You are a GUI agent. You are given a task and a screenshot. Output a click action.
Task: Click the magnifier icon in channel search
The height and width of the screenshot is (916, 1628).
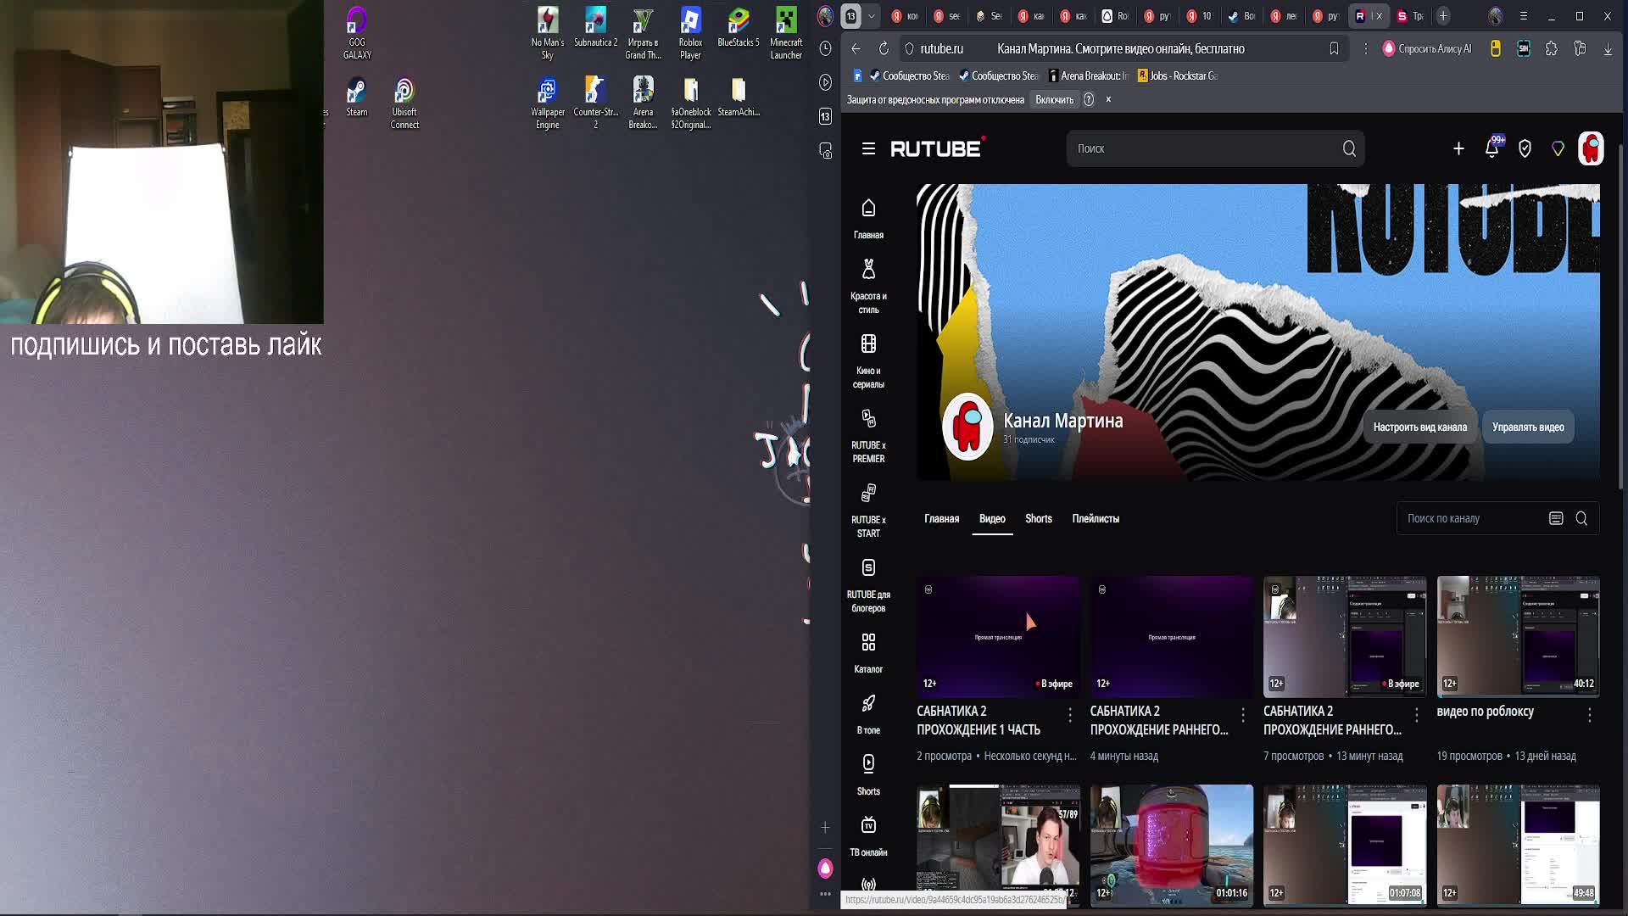click(1581, 518)
